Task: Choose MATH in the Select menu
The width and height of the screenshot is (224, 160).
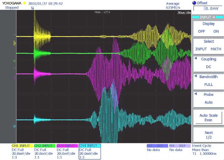Action: [x=216, y=49]
